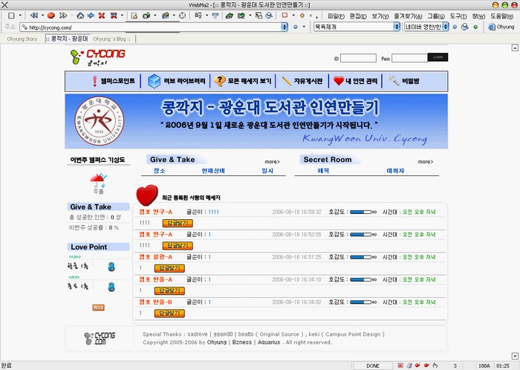Click 답글달기 under 캠포 한울-B message
Image resolution: width=520 pixels, height=370 pixels.
click(169, 314)
